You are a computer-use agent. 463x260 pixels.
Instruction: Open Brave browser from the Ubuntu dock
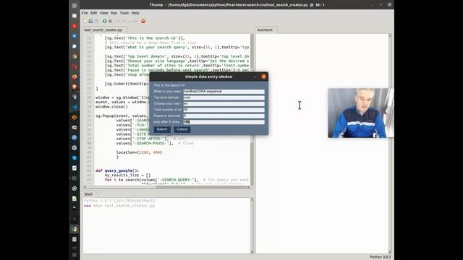pos(75,87)
